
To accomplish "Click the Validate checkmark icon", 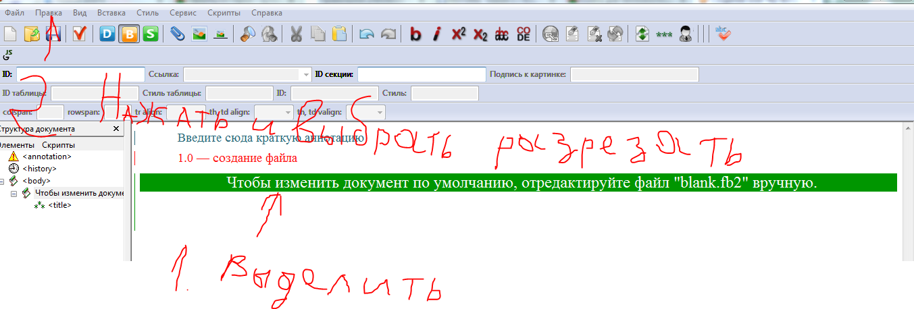I will pos(80,34).
